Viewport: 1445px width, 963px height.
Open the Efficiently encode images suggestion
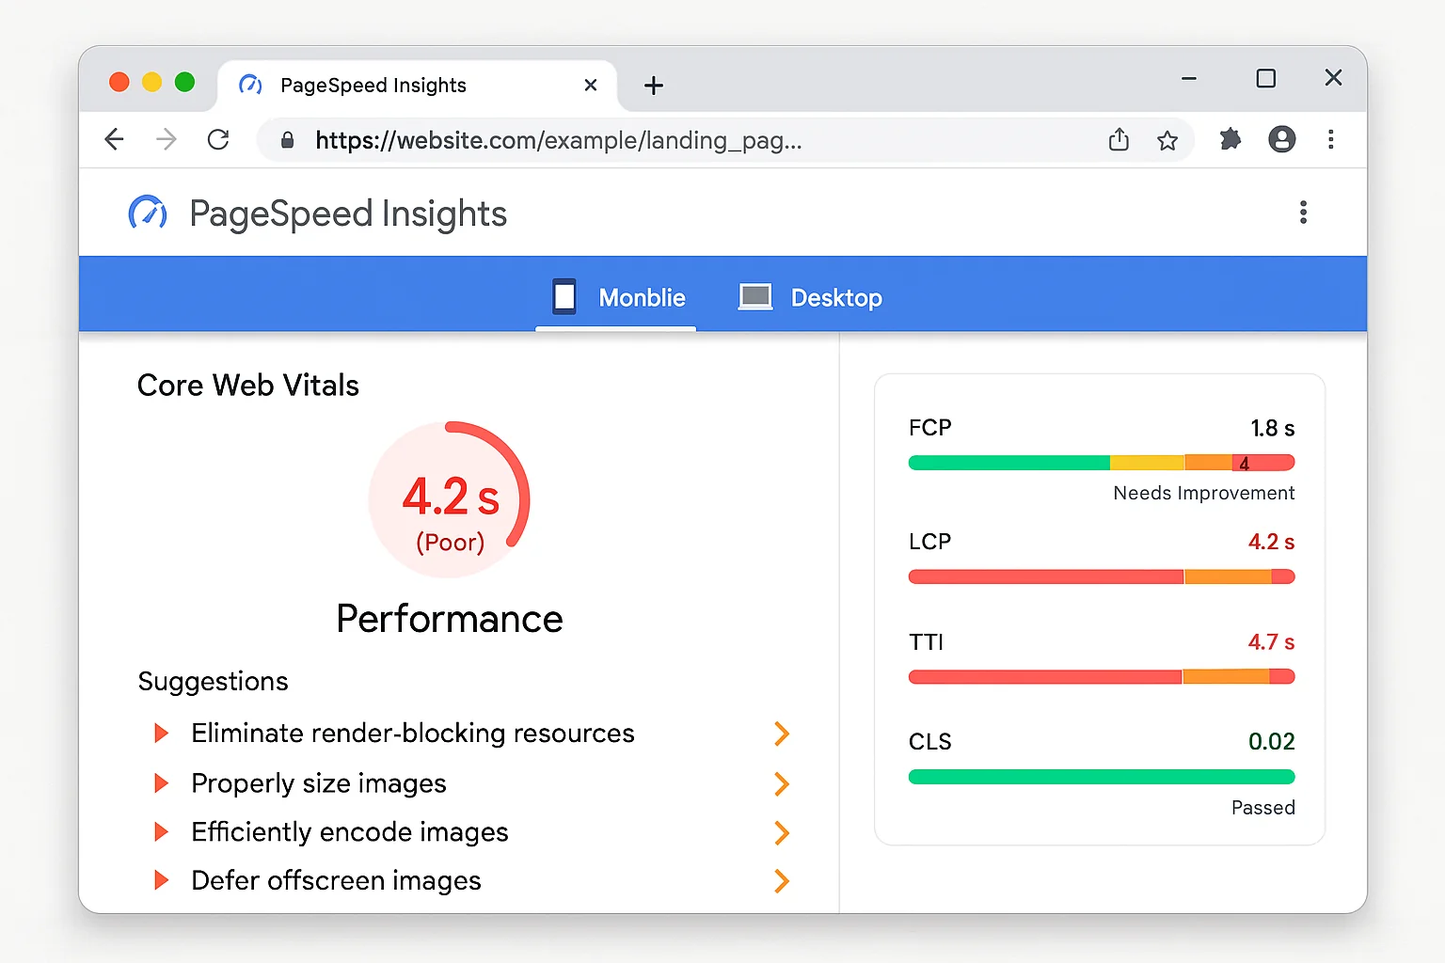click(x=350, y=832)
